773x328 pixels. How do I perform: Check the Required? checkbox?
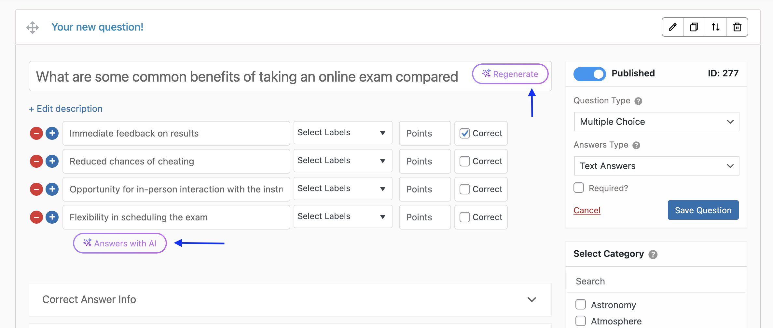[579, 188]
